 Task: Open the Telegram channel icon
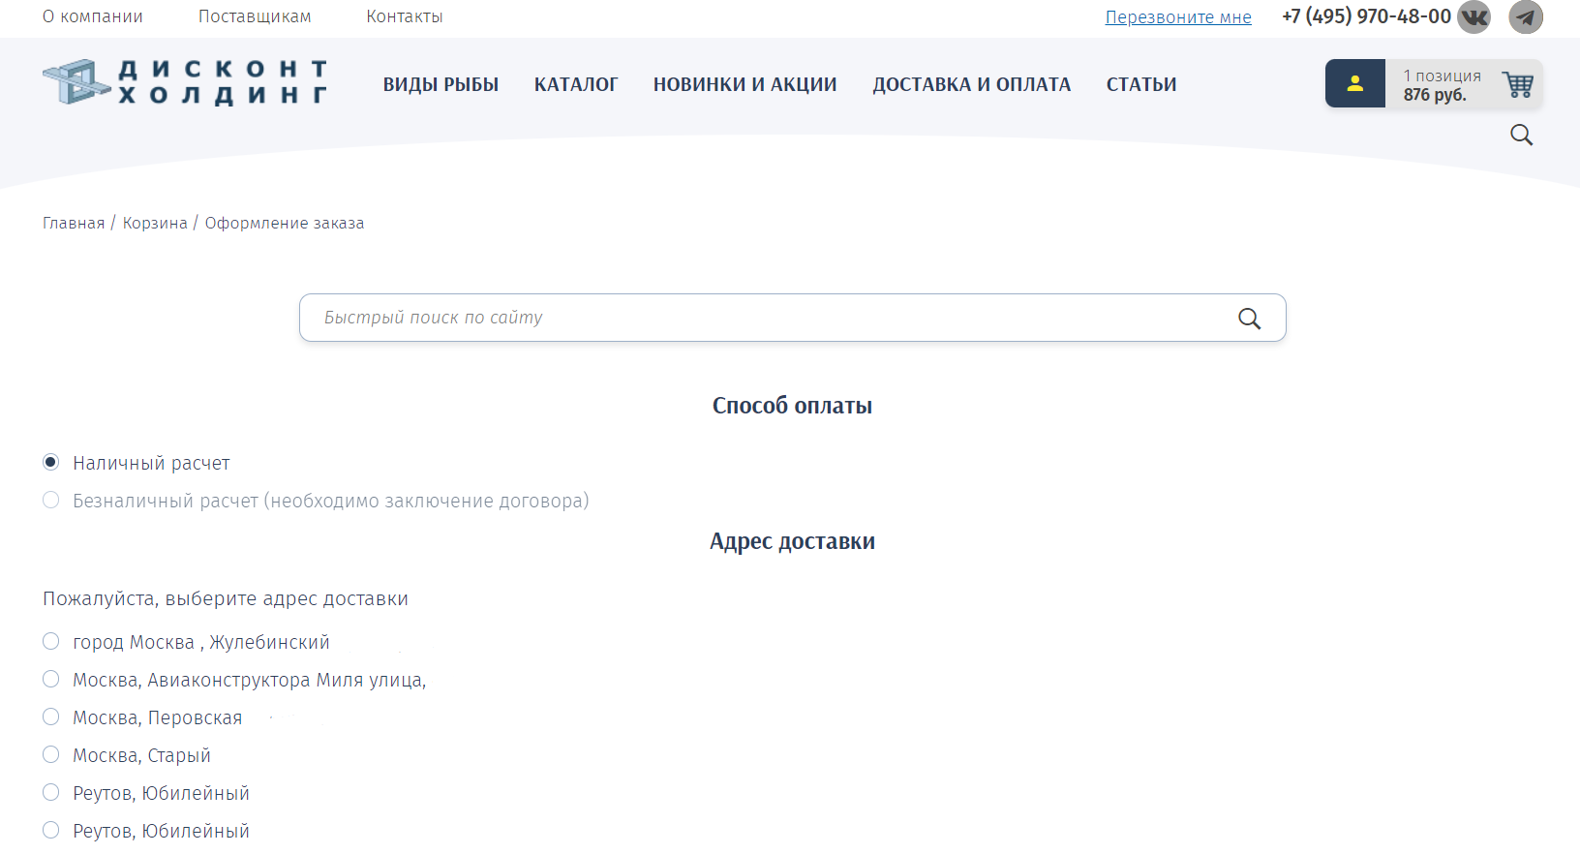pos(1526,16)
